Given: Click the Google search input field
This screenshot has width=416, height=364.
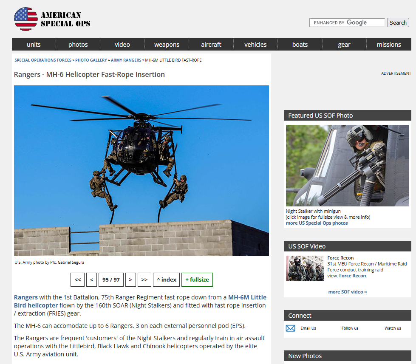Looking at the screenshot, I should point(347,23).
